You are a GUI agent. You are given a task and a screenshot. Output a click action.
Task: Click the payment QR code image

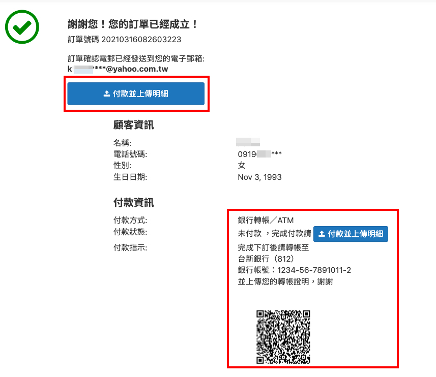point(283,337)
